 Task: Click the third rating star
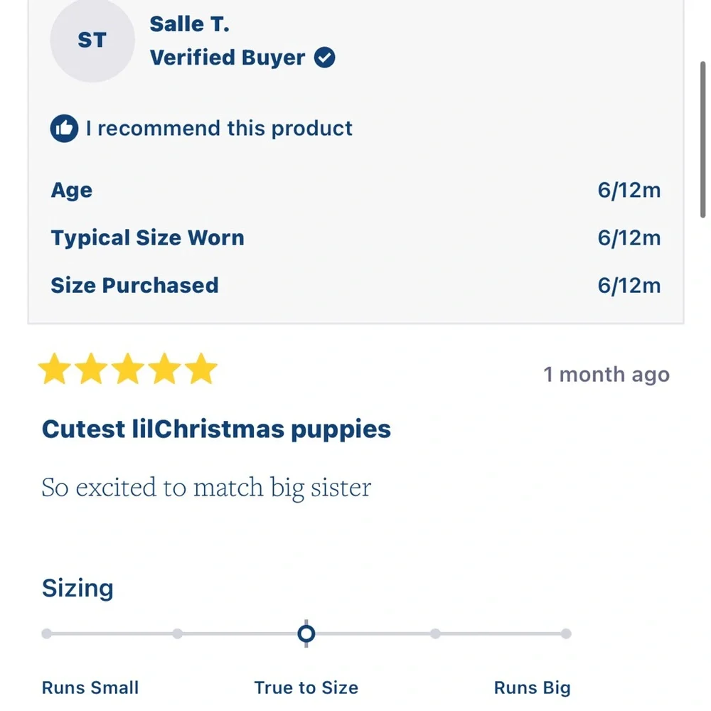pyautogui.click(x=128, y=368)
